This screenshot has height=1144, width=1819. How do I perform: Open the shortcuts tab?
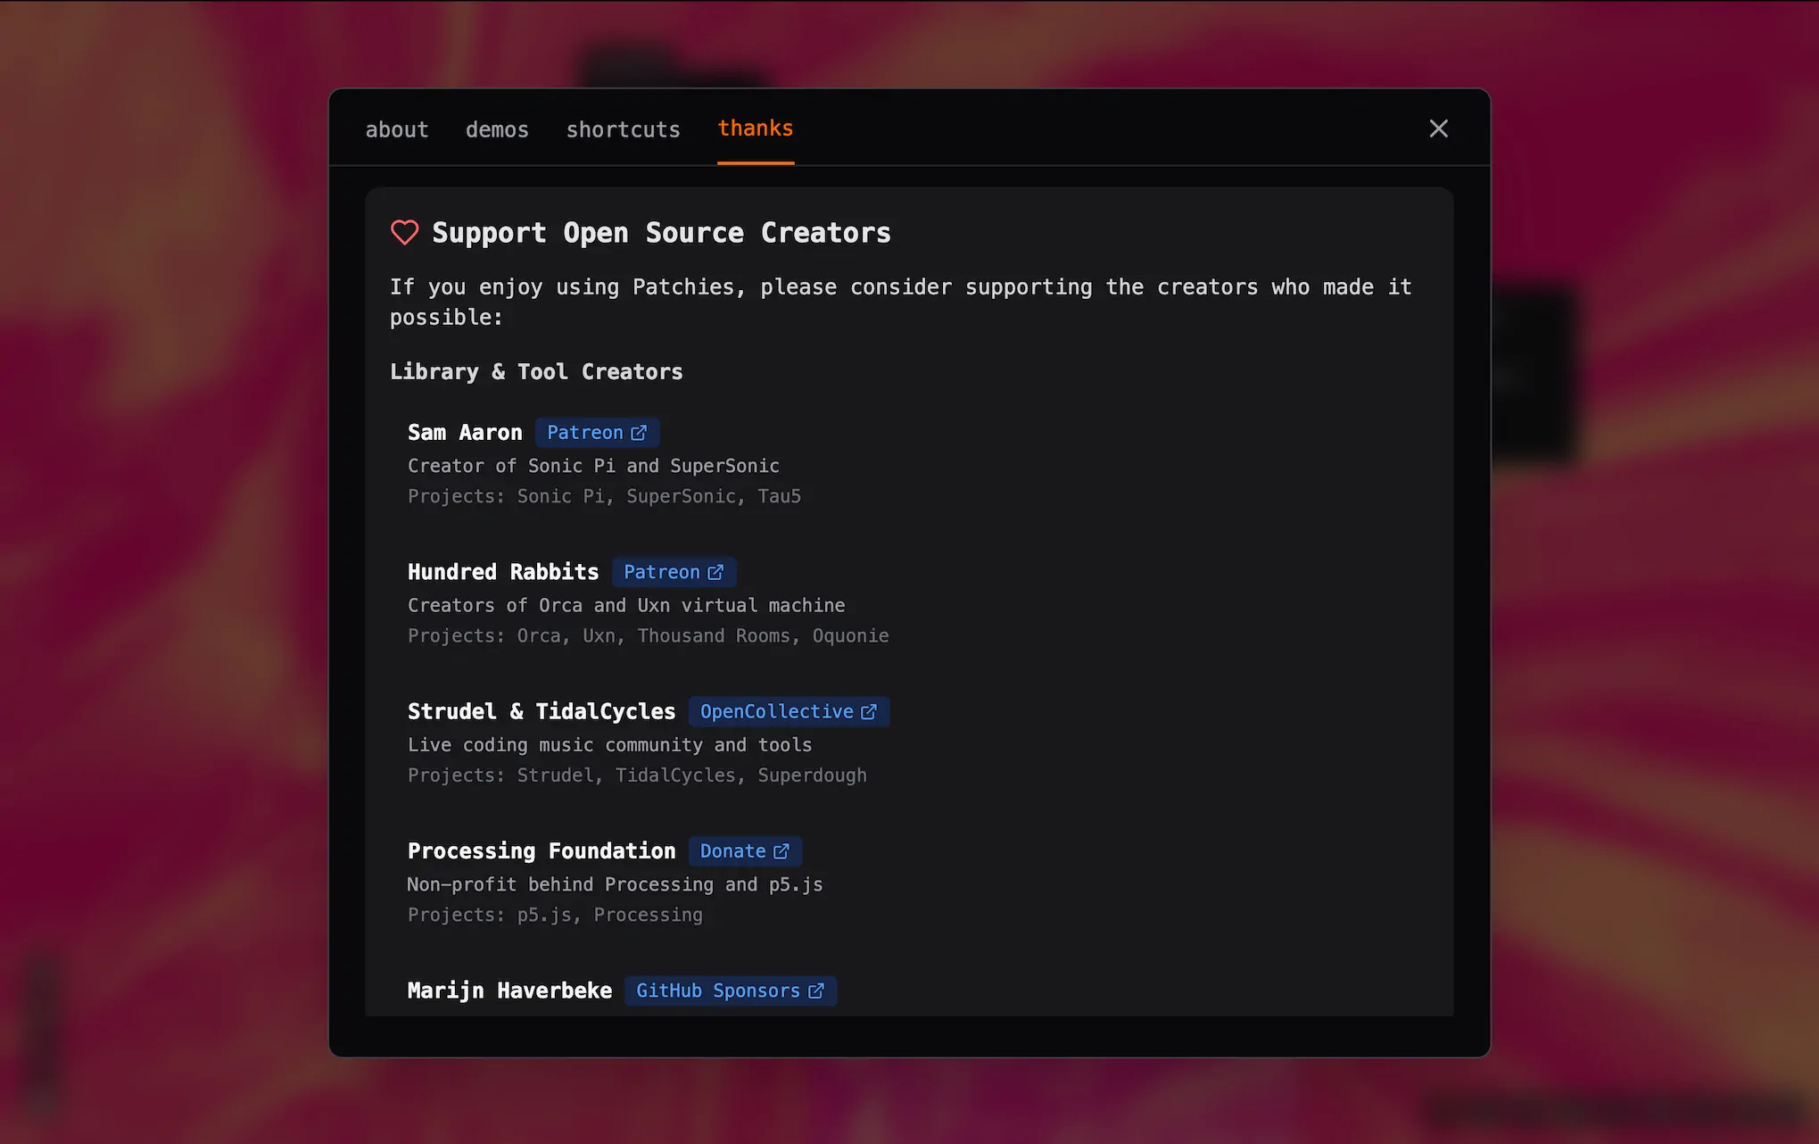[x=622, y=128]
